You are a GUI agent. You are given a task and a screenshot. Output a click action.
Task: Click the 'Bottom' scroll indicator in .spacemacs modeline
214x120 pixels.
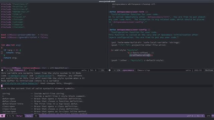(209, 70)
